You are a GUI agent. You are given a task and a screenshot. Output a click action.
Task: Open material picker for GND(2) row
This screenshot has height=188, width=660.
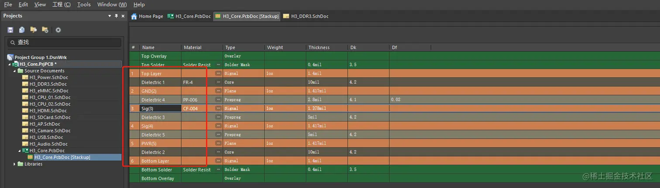coord(219,91)
